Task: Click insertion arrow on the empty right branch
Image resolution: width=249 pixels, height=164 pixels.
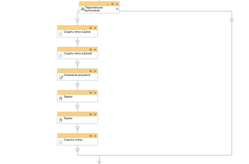Action: pos(231,20)
